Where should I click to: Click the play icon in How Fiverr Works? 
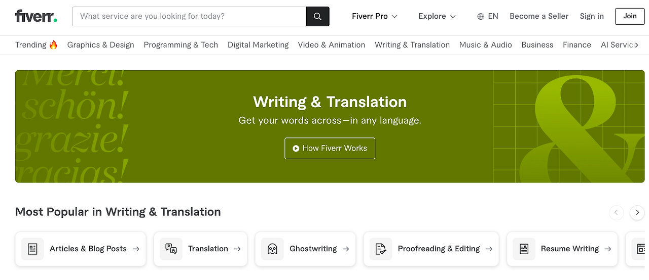point(296,149)
